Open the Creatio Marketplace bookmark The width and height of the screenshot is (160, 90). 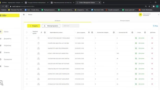coord(146,10)
